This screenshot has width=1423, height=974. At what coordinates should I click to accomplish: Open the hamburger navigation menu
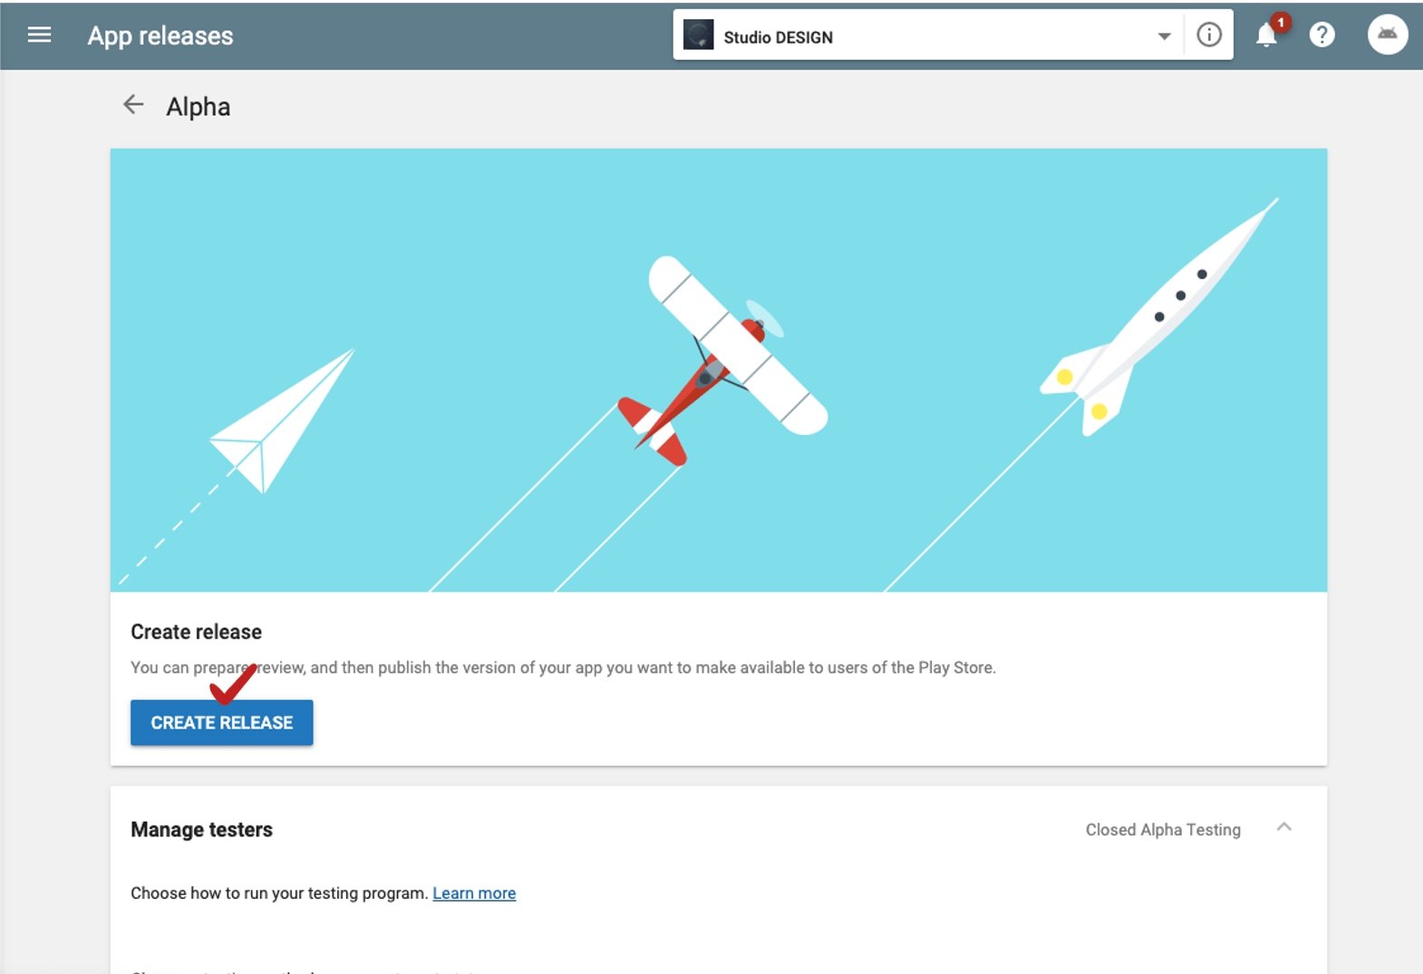(39, 35)
